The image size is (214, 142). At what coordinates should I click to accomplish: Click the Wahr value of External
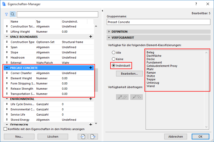click(66, 63)
